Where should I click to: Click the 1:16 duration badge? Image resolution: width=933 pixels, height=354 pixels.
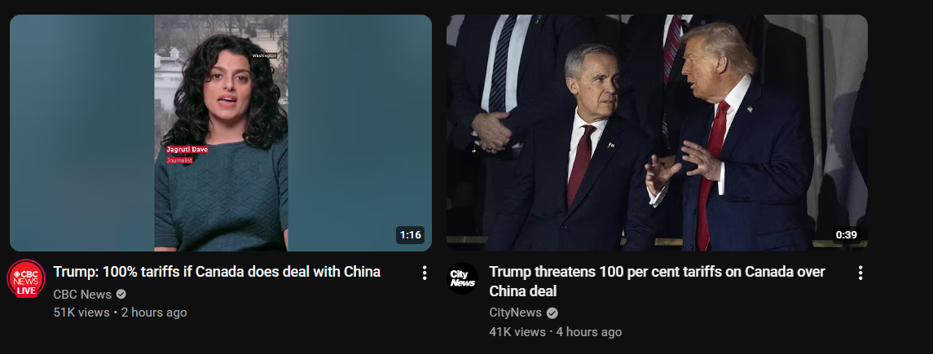click(x=410, y=235)
